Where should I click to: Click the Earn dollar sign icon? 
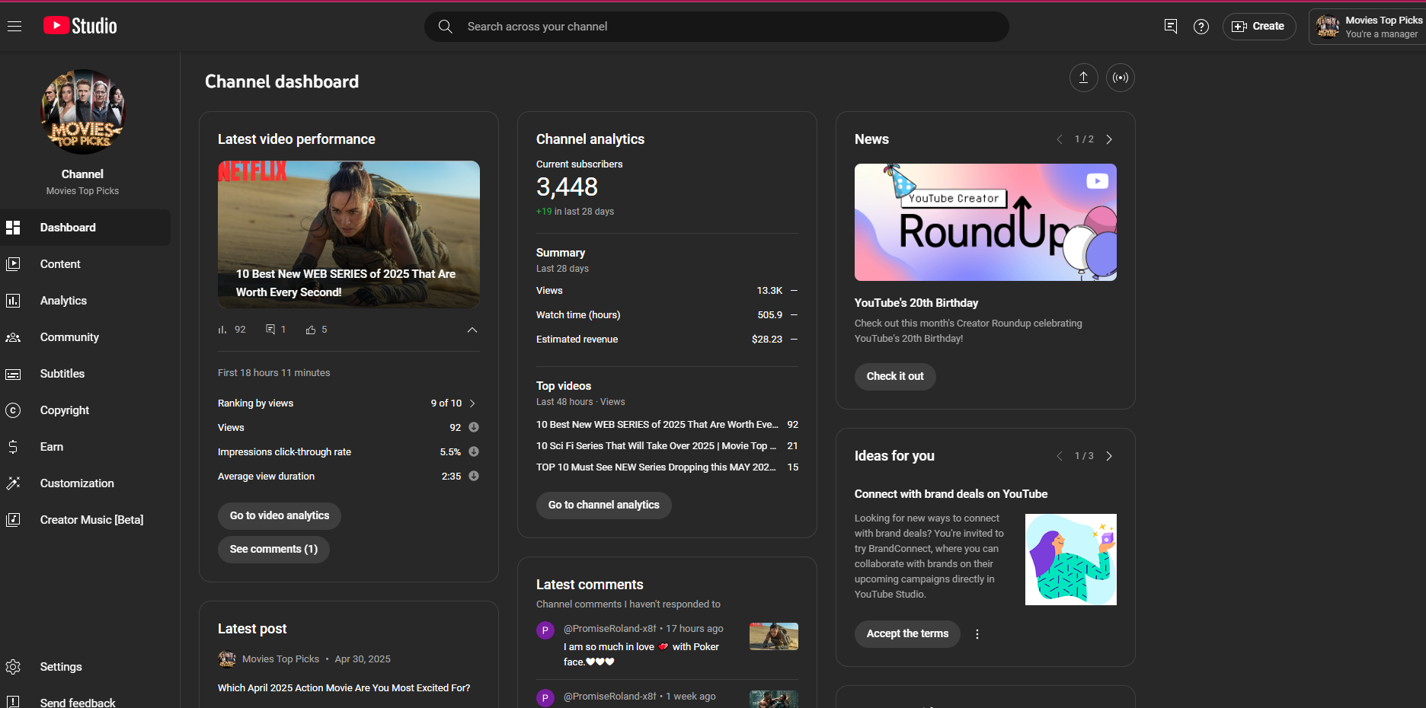pos(13,447)
